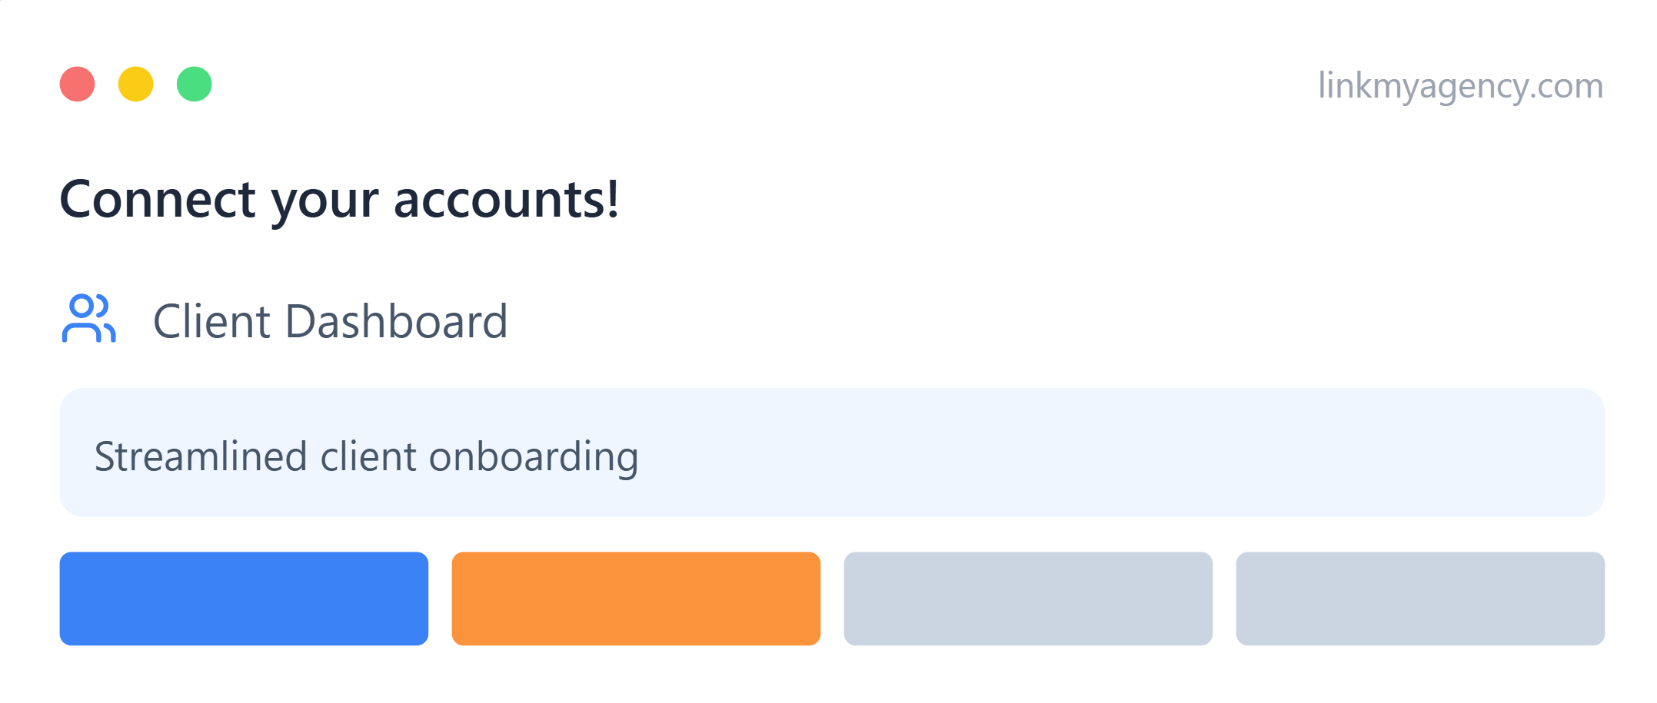Choose the orange rectangle button
1657x703 pixels.
pyautogui.click(x=636, y=599)
